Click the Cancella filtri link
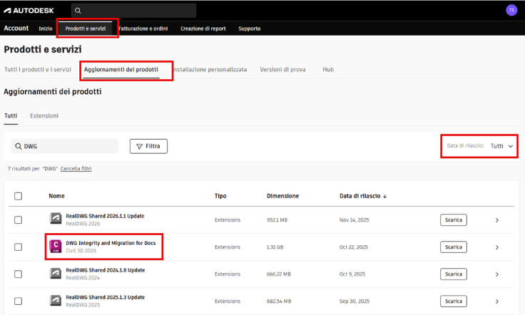Screen dimensions: 525x315 click(x=76, y=169)
